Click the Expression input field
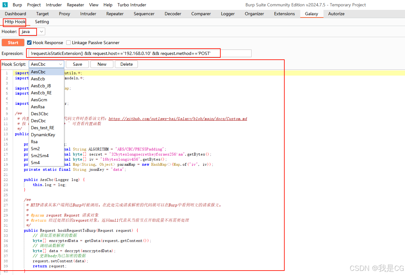 coord(140,53)
